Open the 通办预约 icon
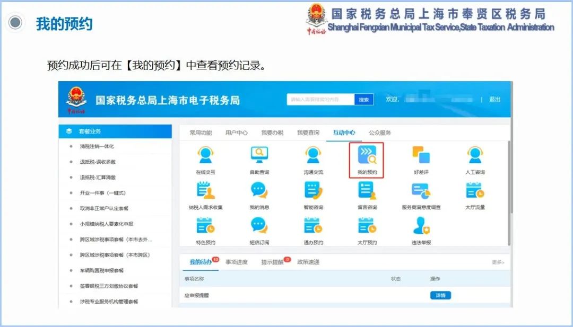This screenshot has width=573, height=327. pyautogui.click(x=313, y=226)
